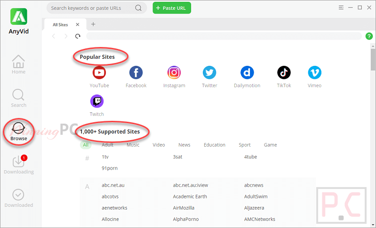Minimize the AnyVid window

(x=350, y=8)
